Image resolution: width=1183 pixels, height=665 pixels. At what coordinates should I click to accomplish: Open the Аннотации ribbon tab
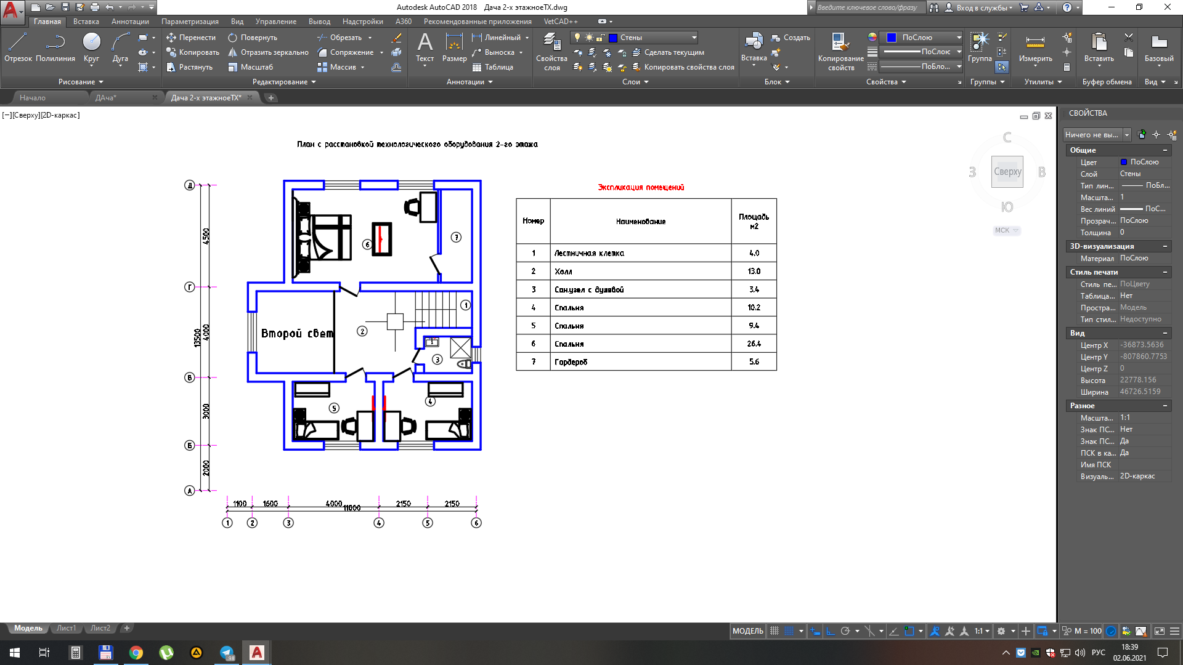pyautogui.click(x=130, y=22)
